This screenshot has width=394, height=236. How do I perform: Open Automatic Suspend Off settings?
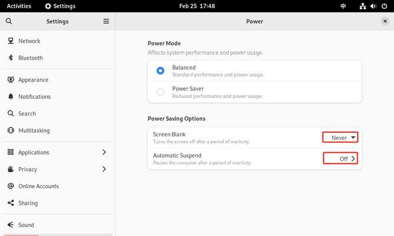tap(340, 159)
